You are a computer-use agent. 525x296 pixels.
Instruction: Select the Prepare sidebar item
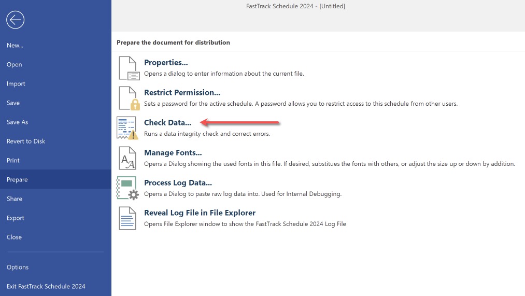(55, 179)
